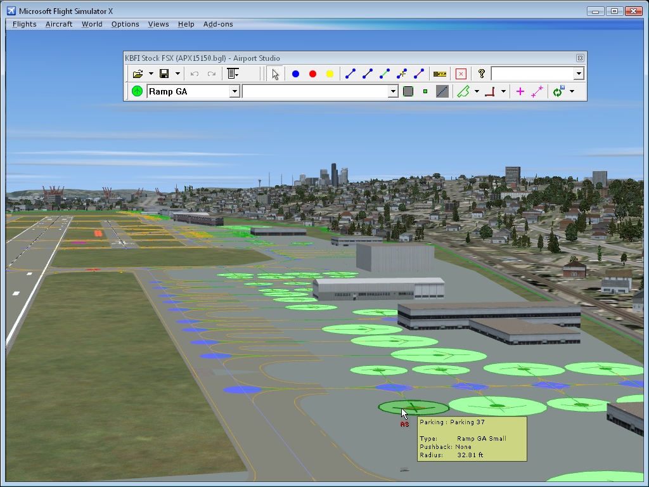Open the Views menu
Viewport: 649px width, 487px height.
tap(158, 24)
